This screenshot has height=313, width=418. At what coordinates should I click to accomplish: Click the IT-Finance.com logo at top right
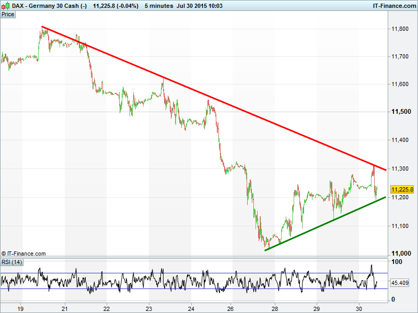[393, 5]
